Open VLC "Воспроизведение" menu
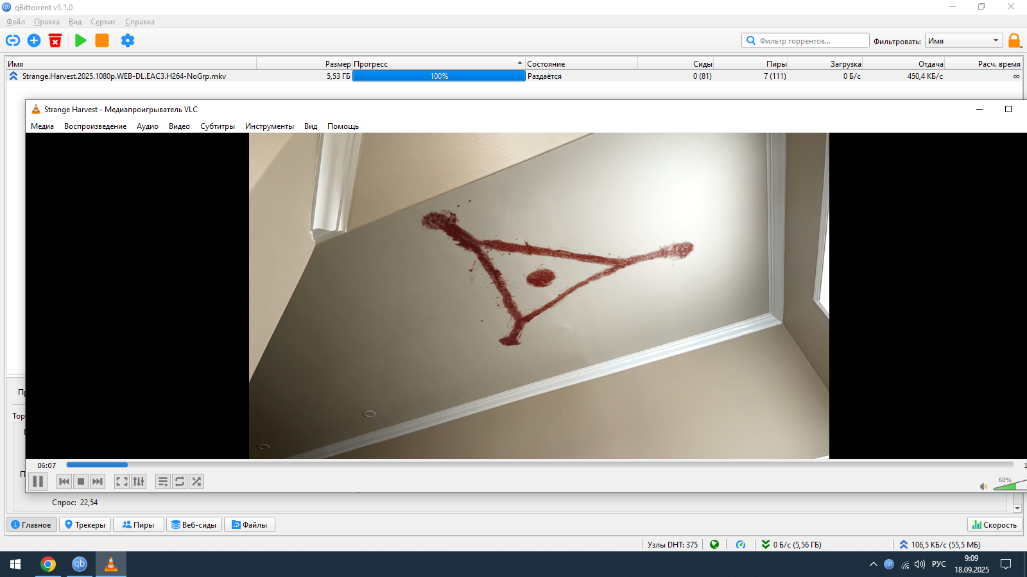The width and height of the screenshot is (1027, 577). (x=95, y=126)
